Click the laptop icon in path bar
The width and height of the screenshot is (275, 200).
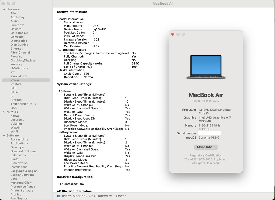point(59,196)
